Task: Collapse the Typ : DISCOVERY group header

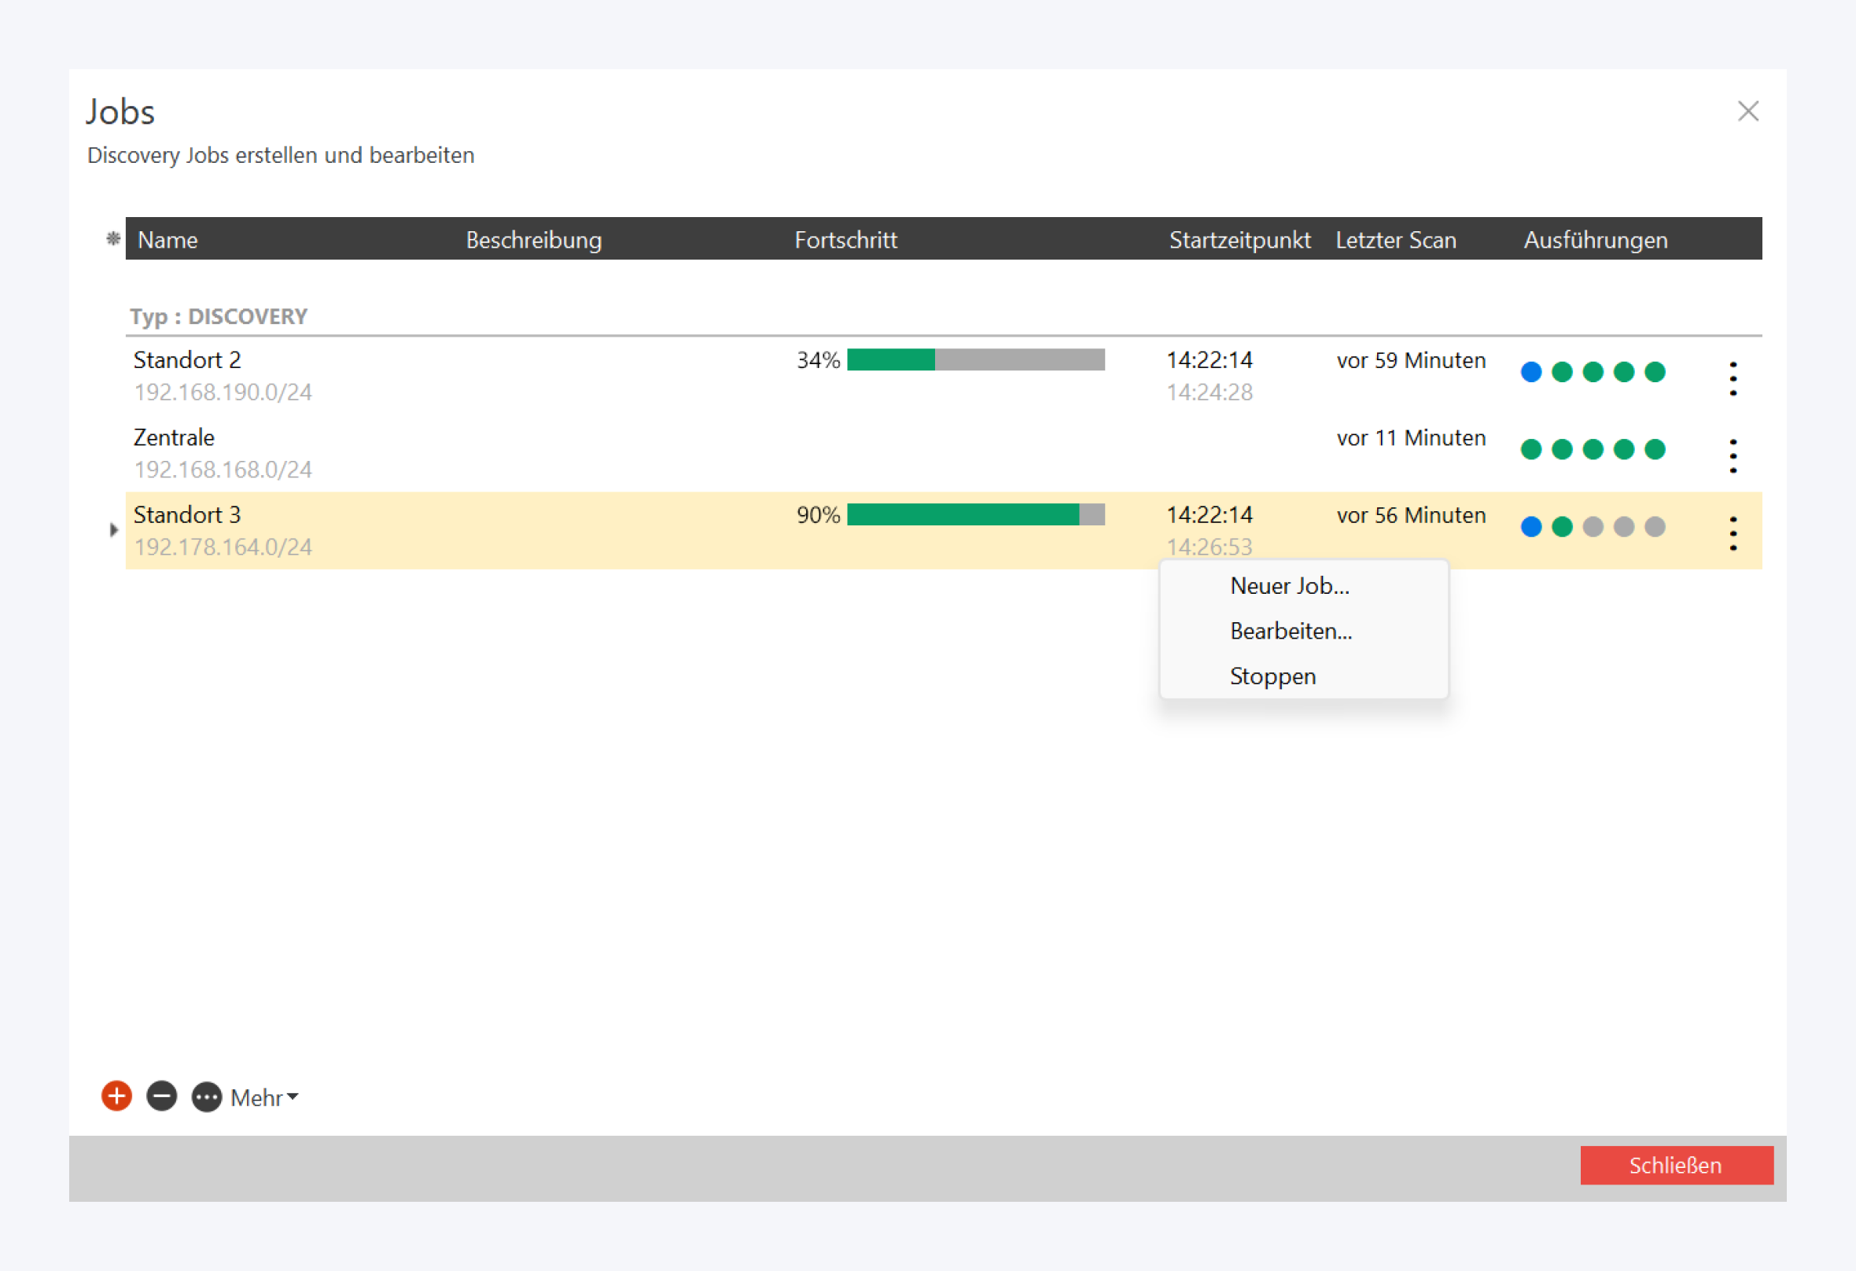Action: tap(218, 316)
